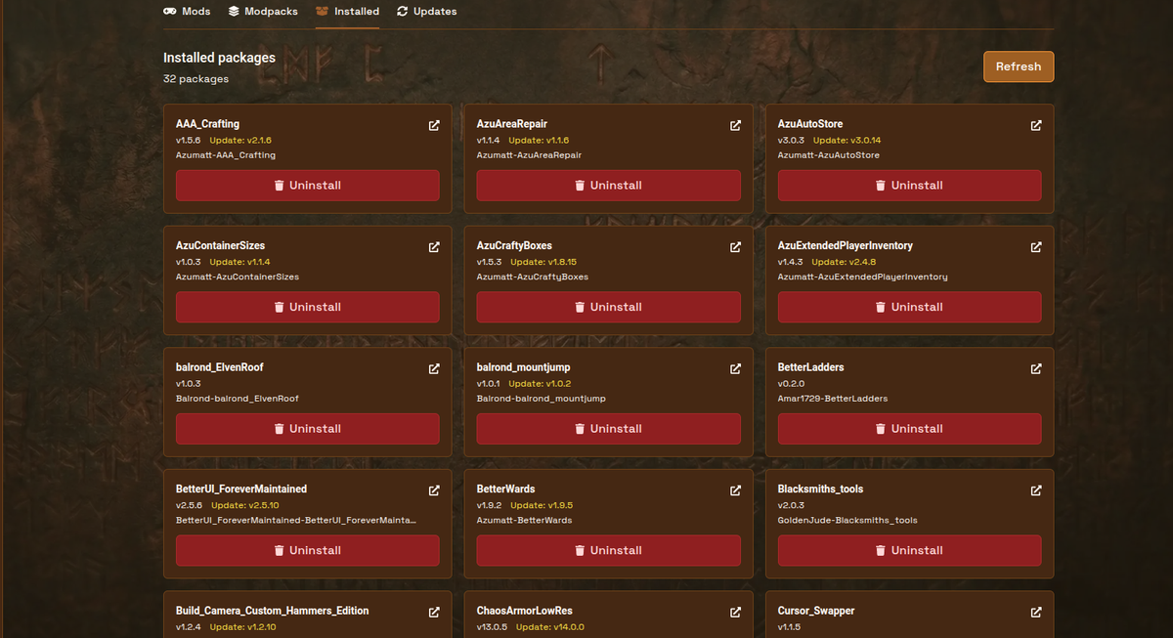Open external link for ChaosArmorLowRes
The height and width of the screenshot is (638, 1173).
pyautogui.click(x=735, y=612)
